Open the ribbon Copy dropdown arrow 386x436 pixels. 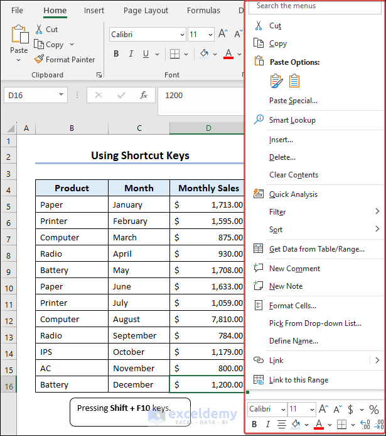[72, 44]
